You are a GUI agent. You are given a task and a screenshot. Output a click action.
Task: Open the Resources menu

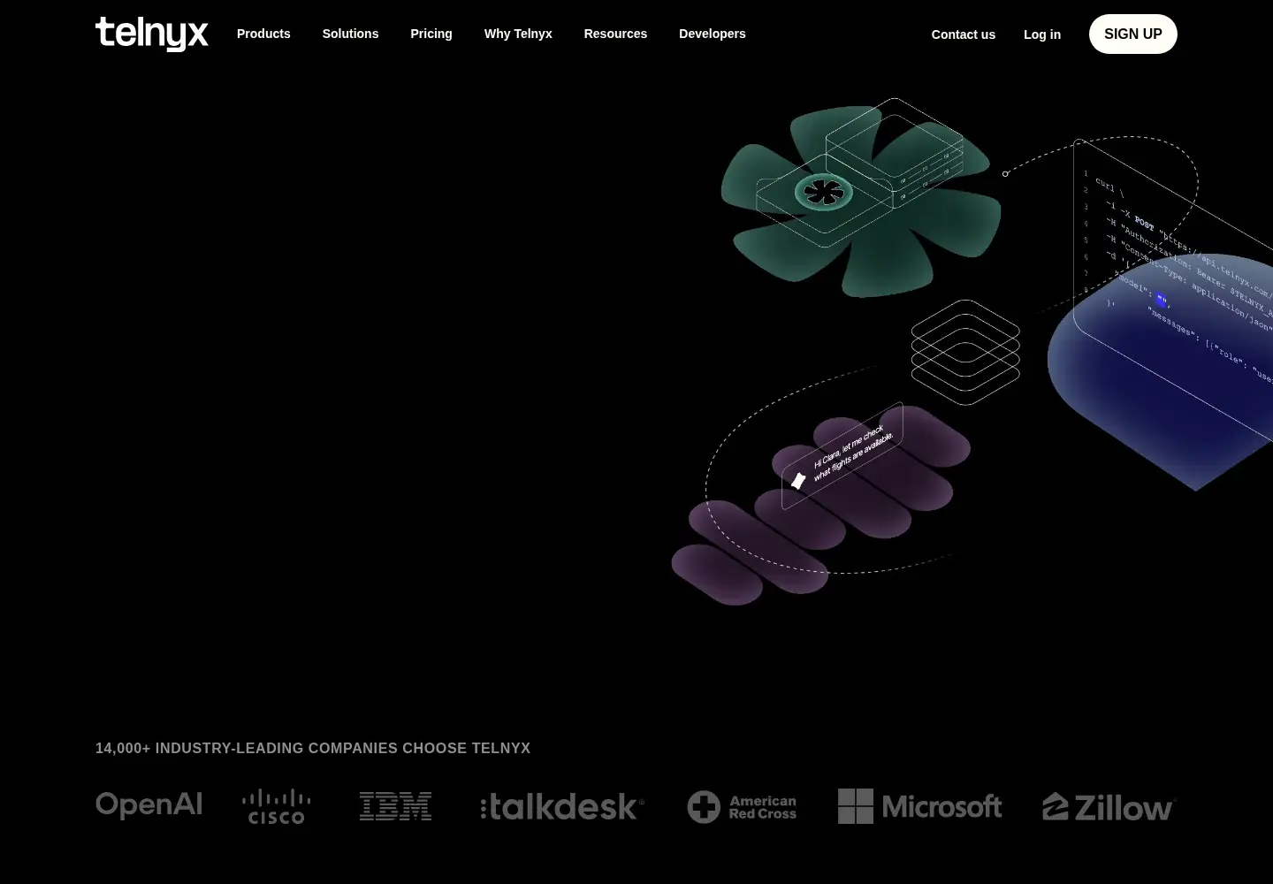click(615, 34)
